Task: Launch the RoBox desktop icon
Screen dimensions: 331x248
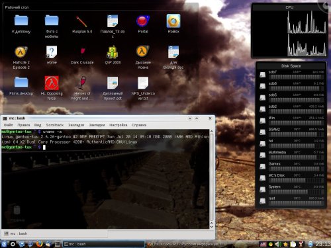Action: point(173,21)
